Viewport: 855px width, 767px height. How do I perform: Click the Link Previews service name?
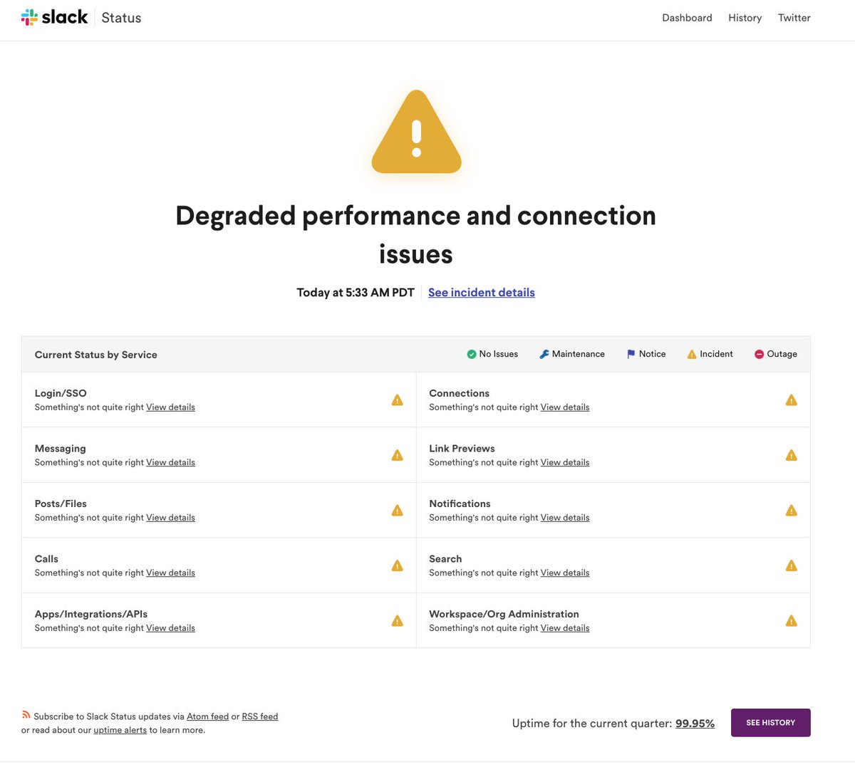tap(462, 449)
